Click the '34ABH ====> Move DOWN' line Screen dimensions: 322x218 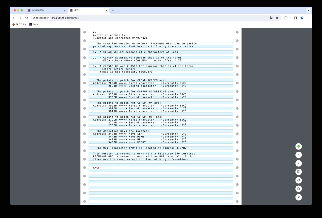(x=147, y=136)
